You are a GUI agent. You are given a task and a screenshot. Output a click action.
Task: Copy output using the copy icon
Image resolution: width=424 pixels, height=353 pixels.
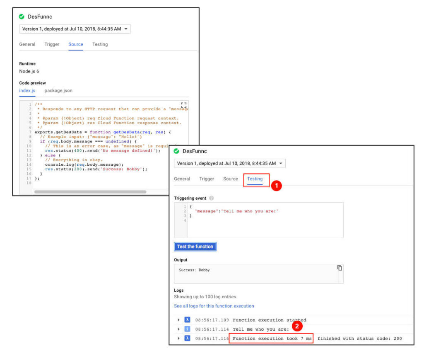340,268
